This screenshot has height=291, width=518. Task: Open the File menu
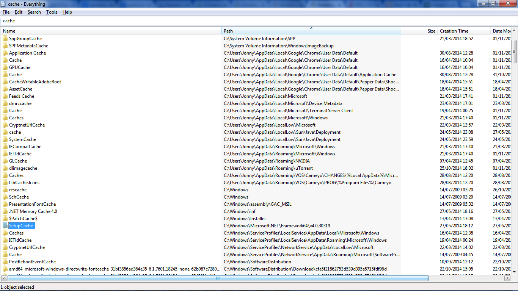6,12
